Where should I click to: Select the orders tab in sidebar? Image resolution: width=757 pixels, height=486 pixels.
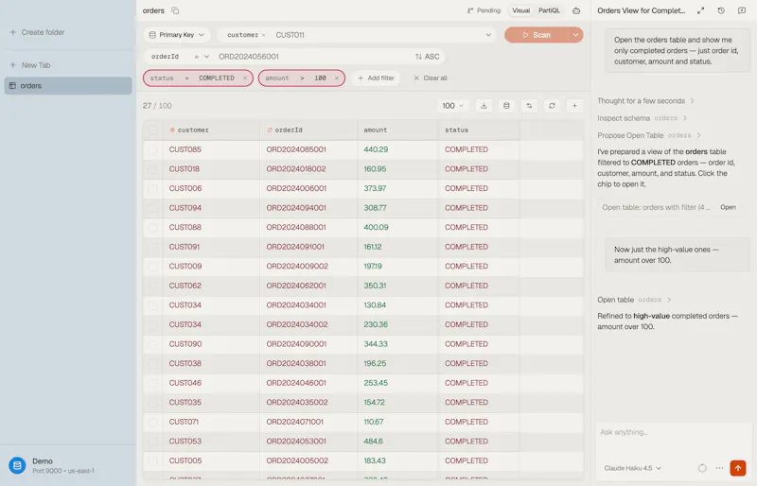point(68,86)
